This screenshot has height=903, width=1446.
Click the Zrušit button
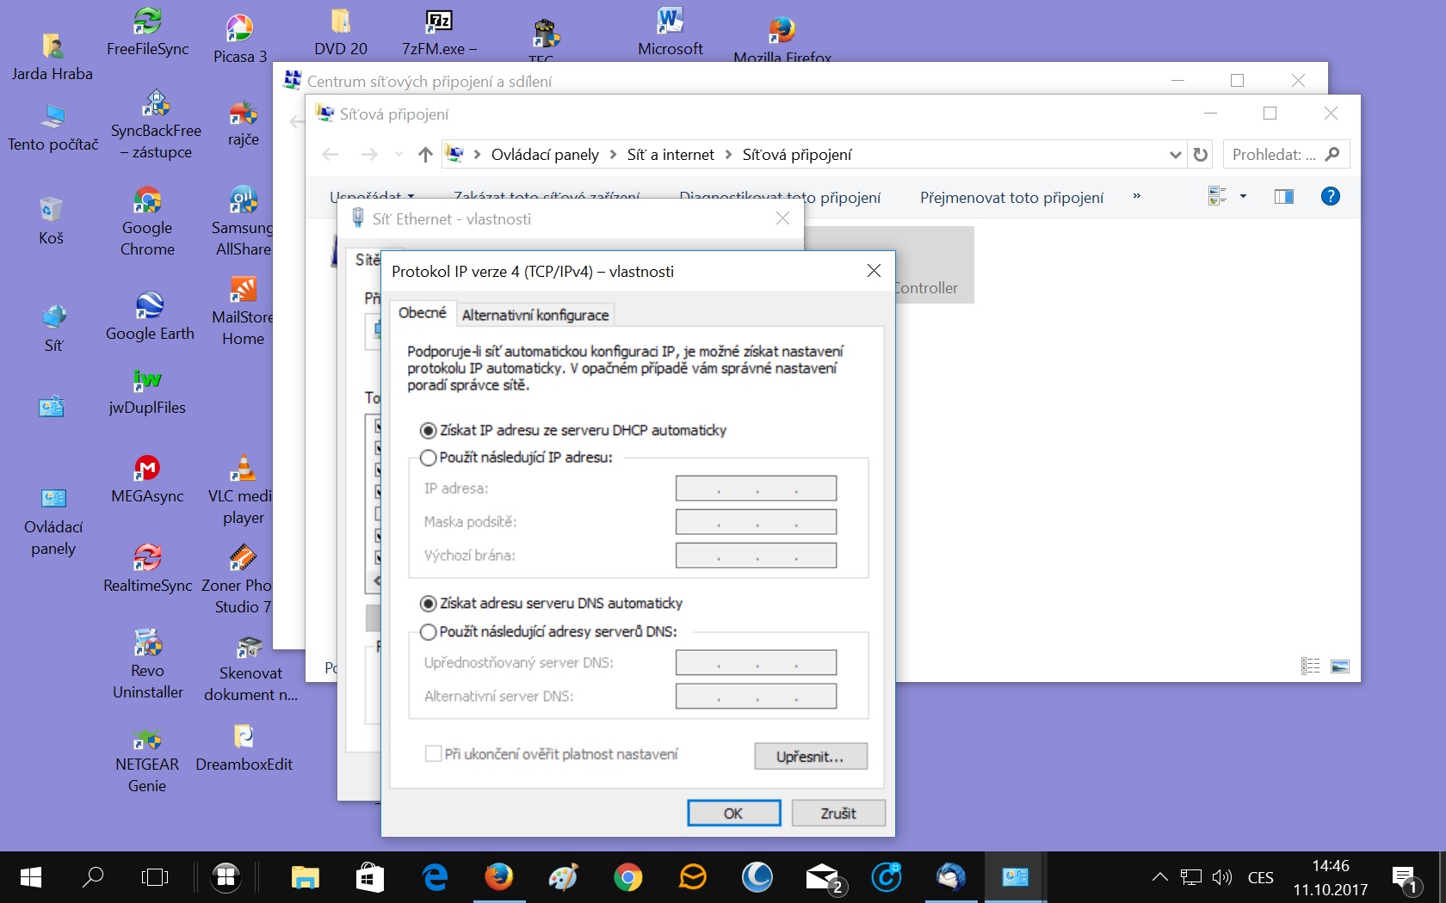(837, 814)
